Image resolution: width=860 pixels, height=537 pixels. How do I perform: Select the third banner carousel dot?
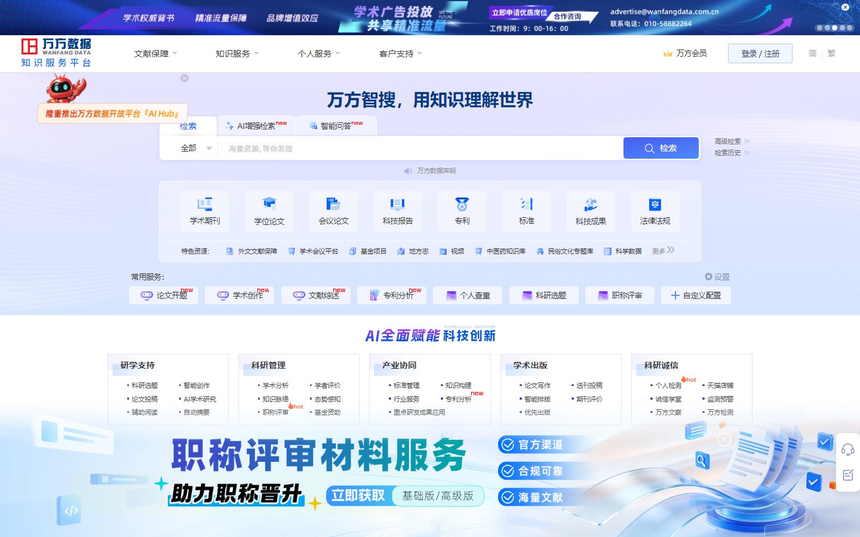[x=834, y=27]
